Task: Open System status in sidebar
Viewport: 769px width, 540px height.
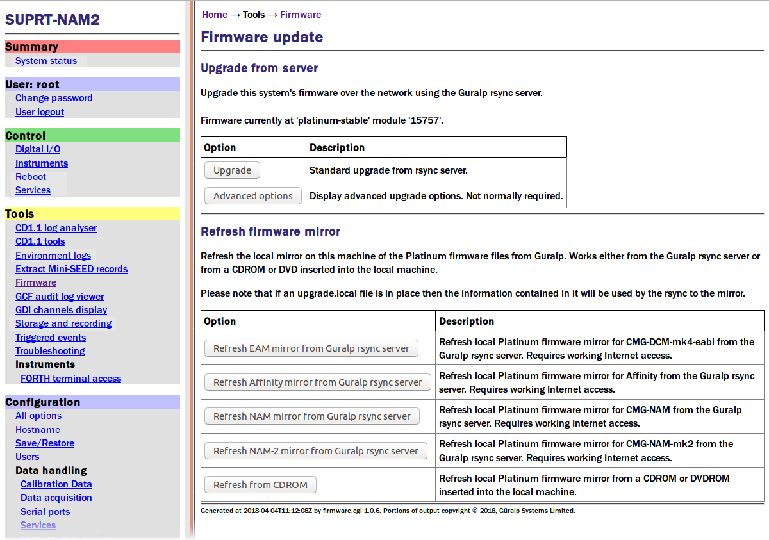Action: 46,61
